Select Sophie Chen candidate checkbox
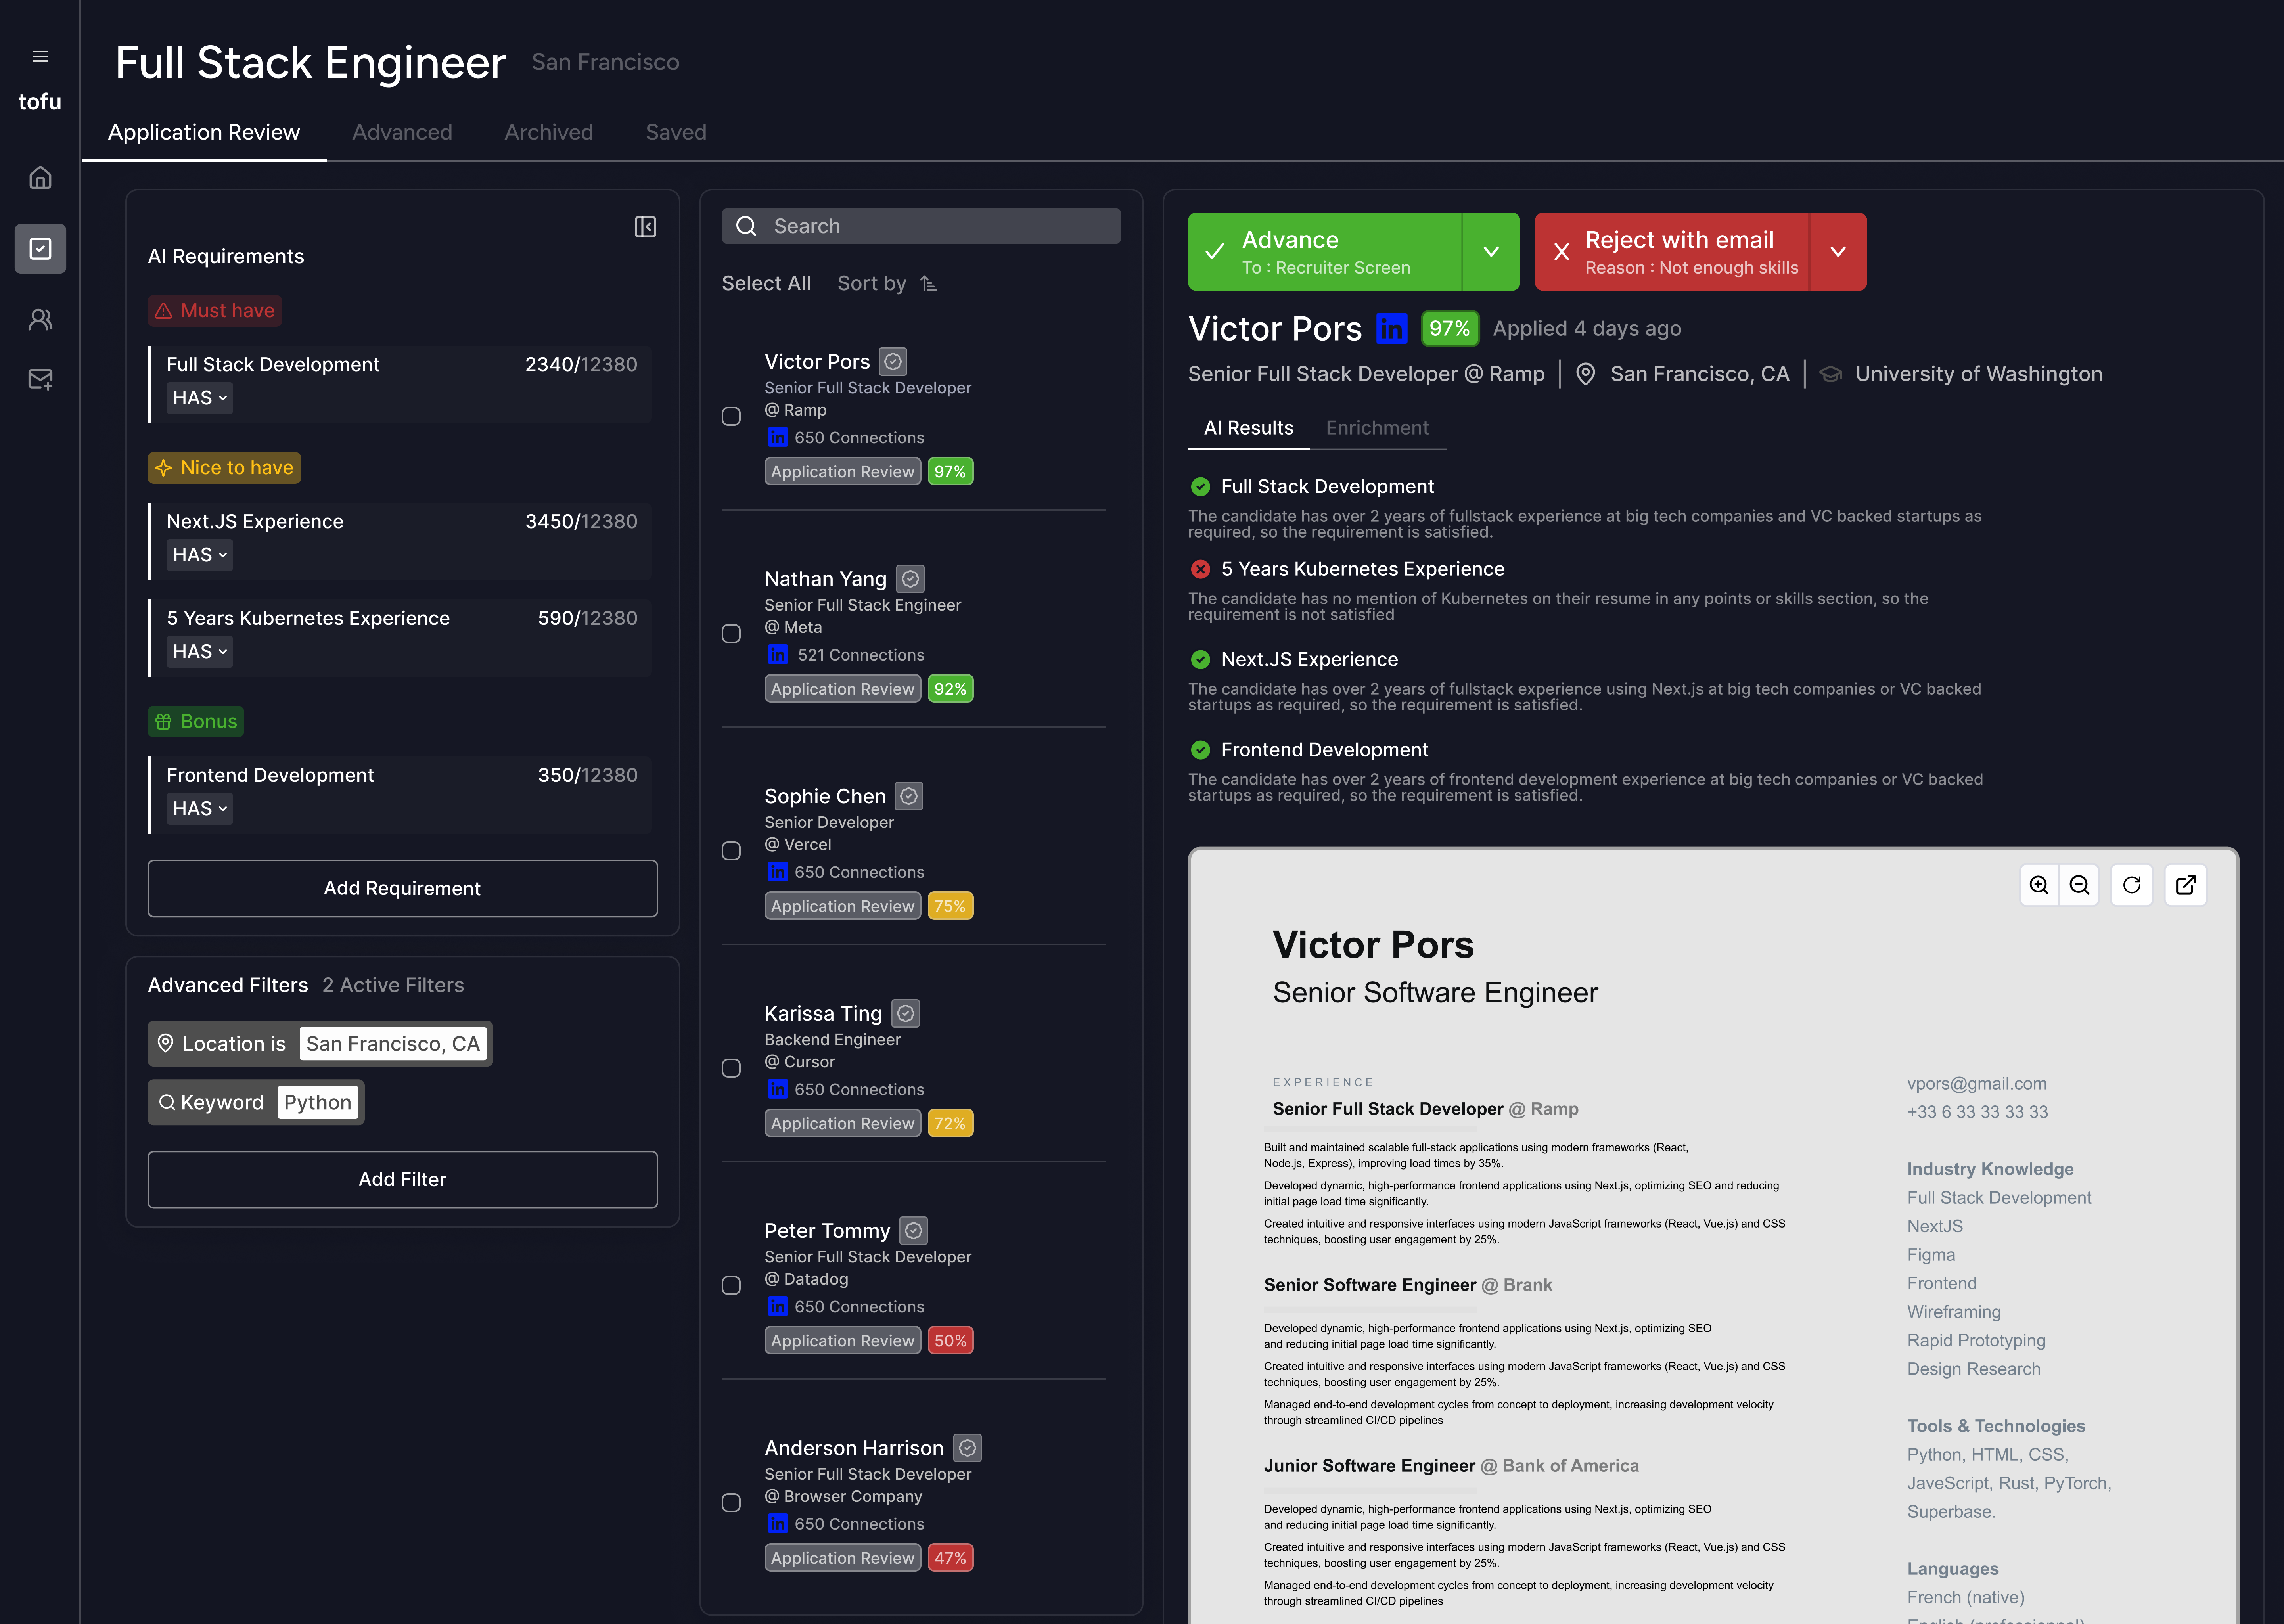This screenshot has height=1624, width=2284. pyautogui.click(x=731, y=851)
